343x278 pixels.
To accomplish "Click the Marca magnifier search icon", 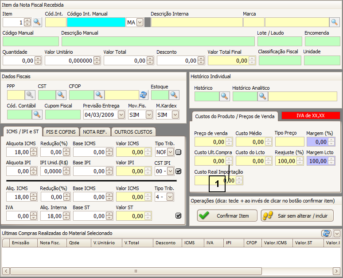I will (335, 22).
